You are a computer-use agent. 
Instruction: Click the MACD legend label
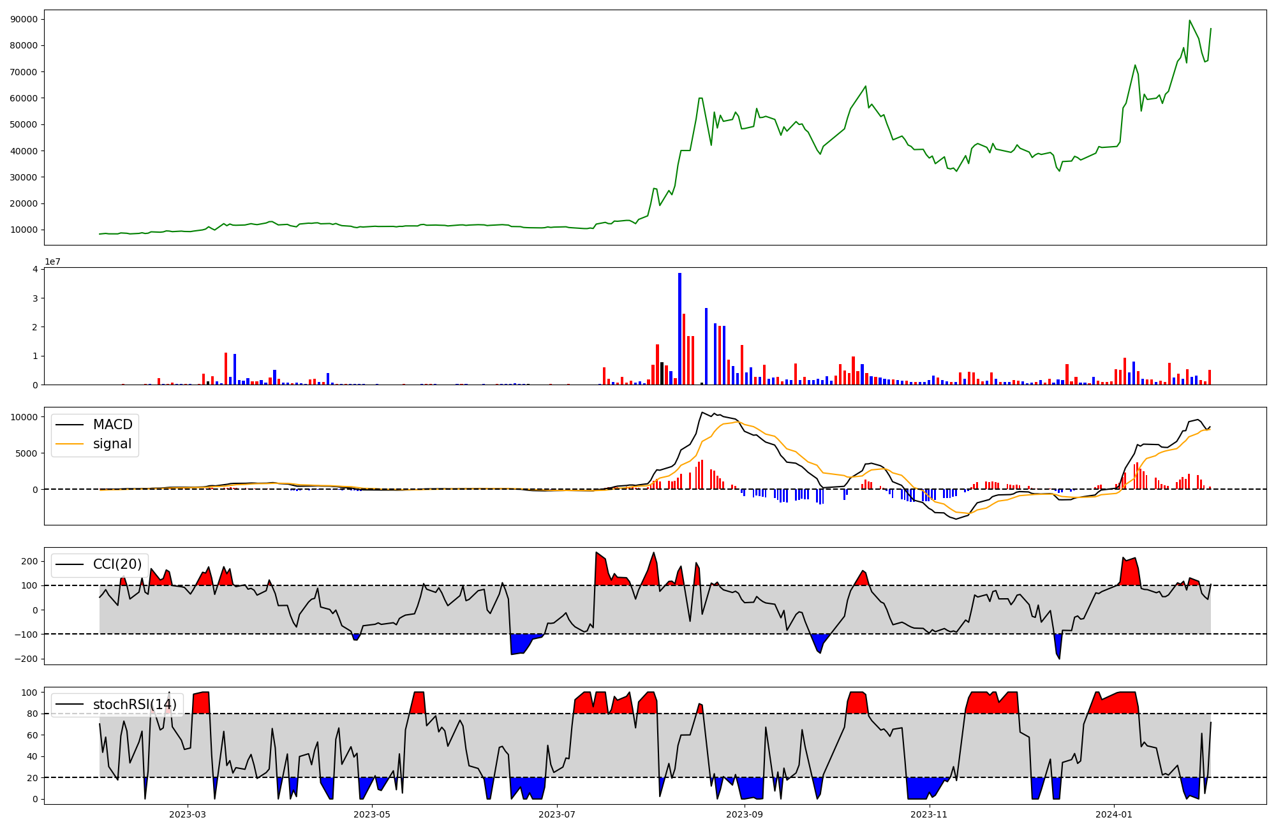(x=112, y=425)
